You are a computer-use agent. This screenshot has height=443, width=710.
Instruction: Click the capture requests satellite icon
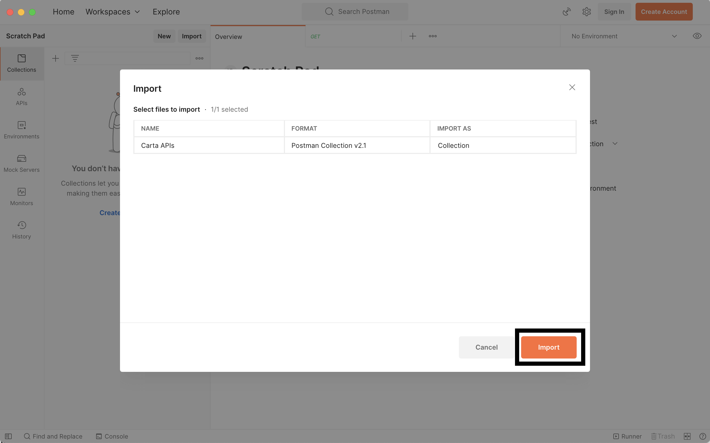tap(567, 12)
